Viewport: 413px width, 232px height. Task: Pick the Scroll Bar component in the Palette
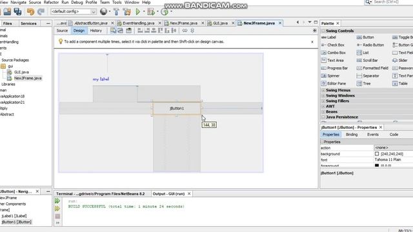[x=367, y=60]
